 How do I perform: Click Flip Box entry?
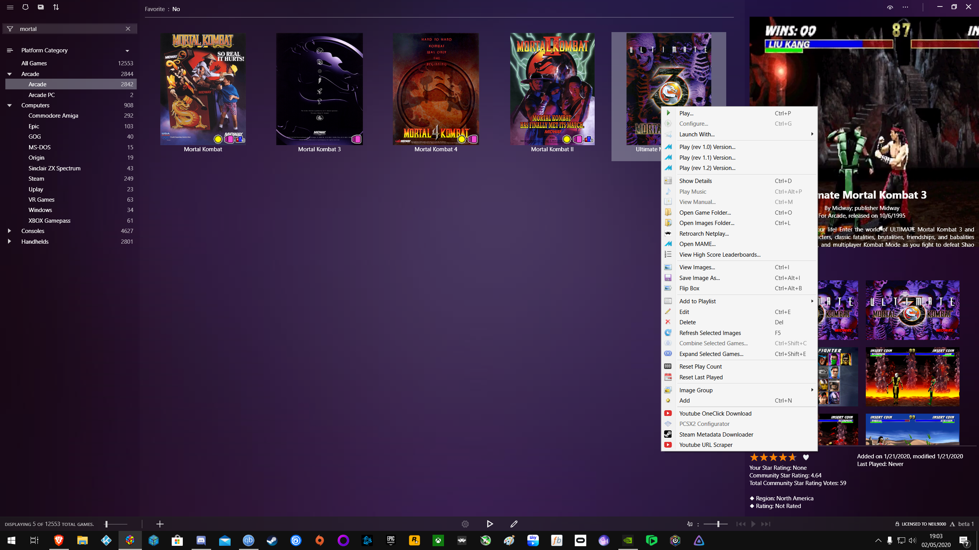coord(739,288)
